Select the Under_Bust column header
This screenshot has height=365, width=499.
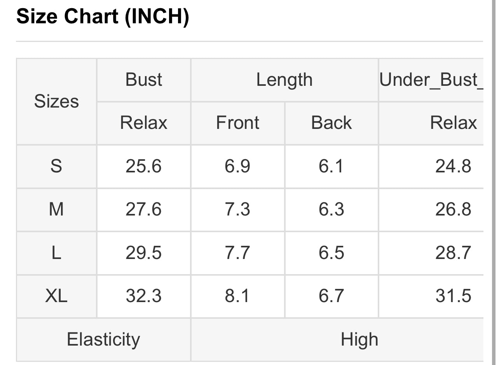(431, 80)
